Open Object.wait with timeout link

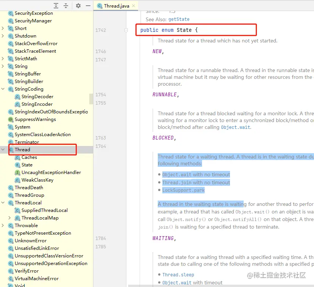click(x=177, y=282)
